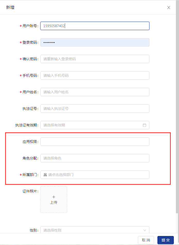The width and height of the screenshot is (179, 245).
Task: Click the 取消 button
Action: point(146,240)
